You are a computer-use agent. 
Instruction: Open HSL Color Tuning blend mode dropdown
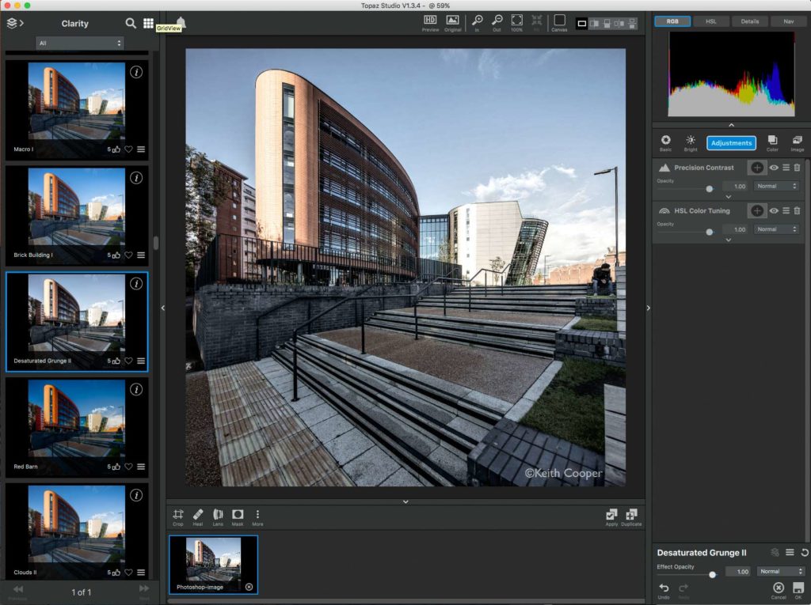point(776,229)
